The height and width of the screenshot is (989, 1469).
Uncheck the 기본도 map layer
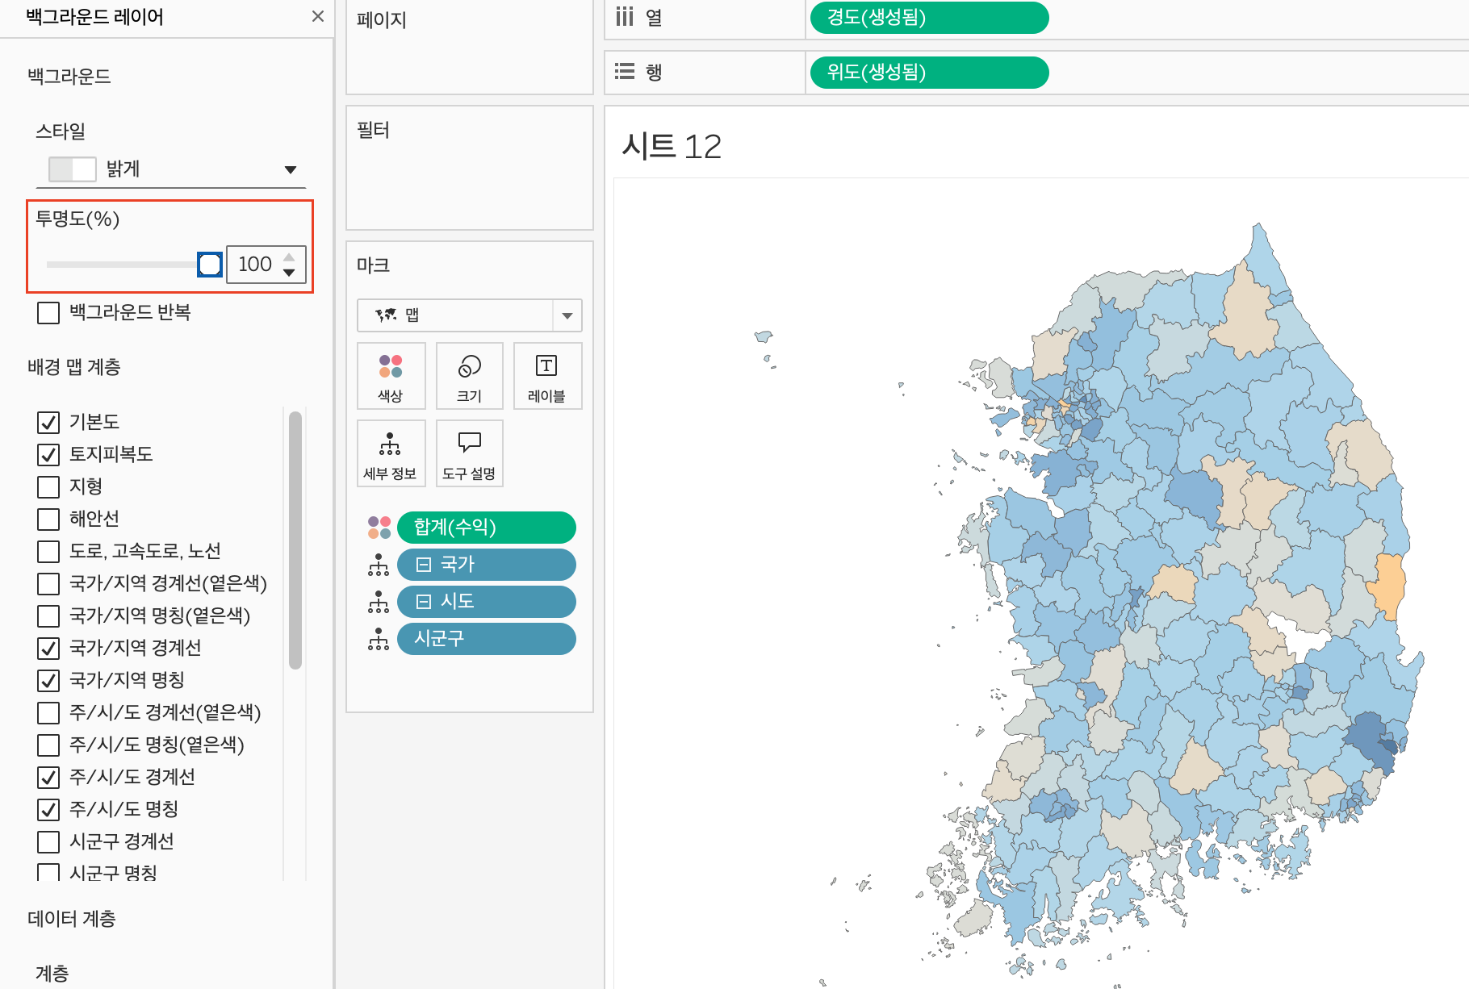48,422
